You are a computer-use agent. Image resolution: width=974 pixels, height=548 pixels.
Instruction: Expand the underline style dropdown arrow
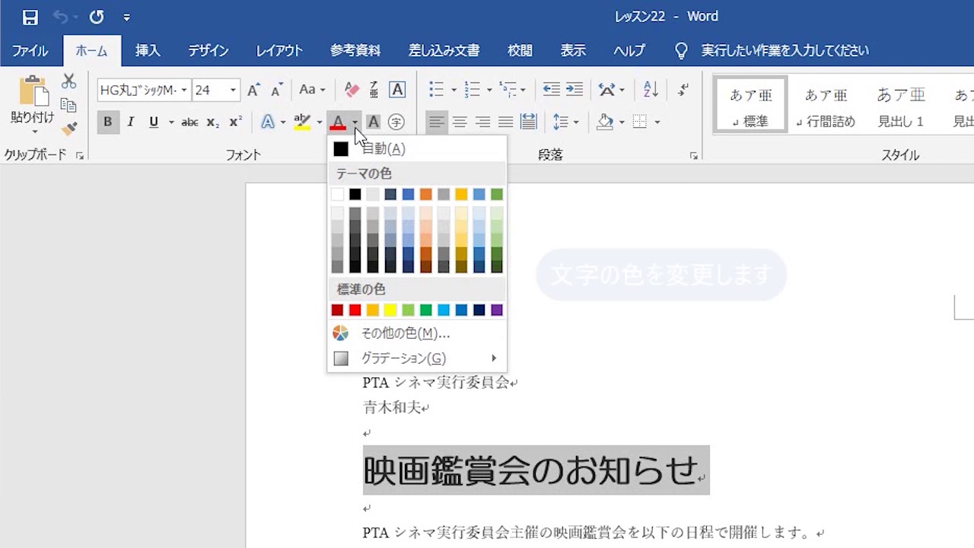(171, 122)
